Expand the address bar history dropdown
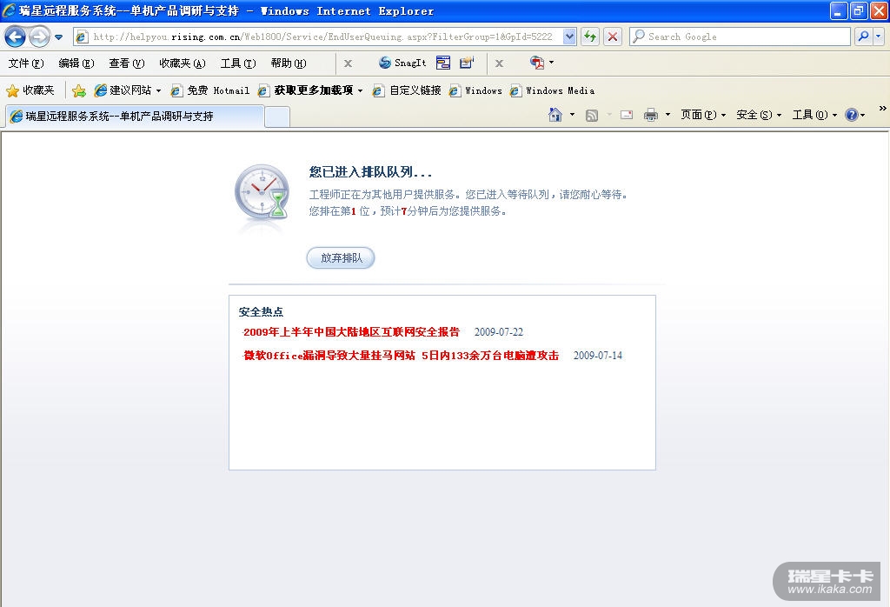 click(569, 37)
